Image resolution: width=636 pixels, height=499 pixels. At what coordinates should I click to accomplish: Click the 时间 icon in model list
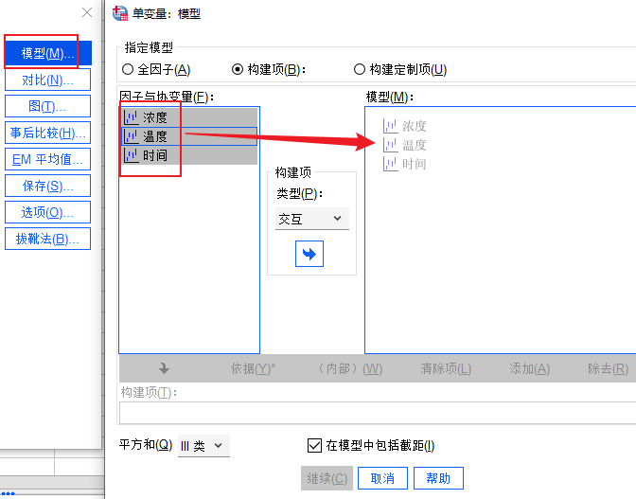click(391, 164)
